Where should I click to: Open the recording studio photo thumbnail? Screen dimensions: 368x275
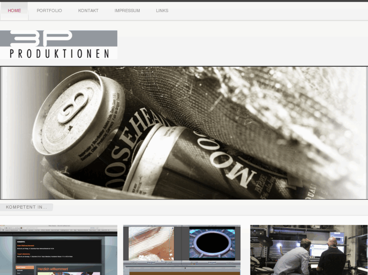[309, 250]
